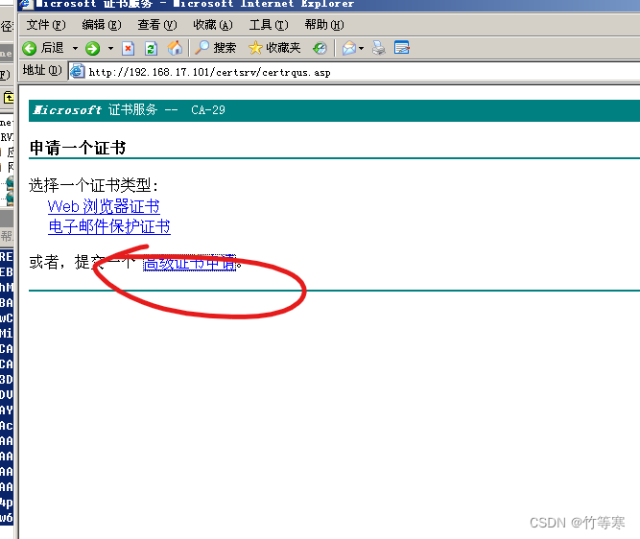This screenshot has height=539, width=640.
Task: Open the Mail dropdown arrow
Action: pyautogui.click(x=361, y=48)
